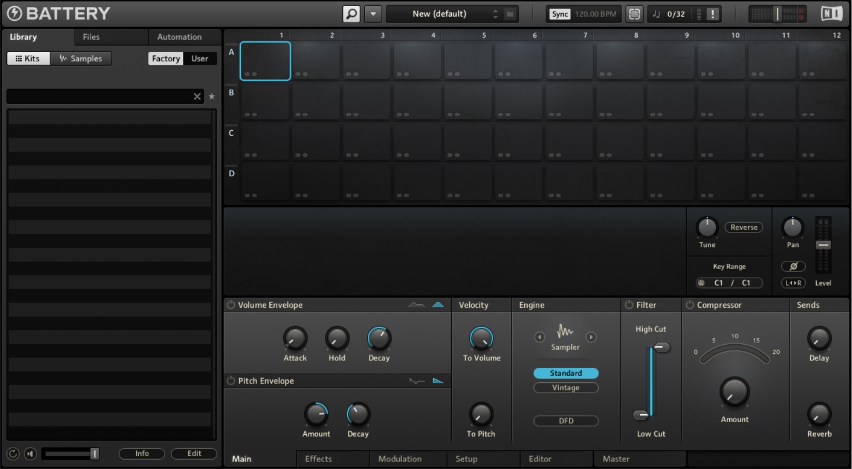Viewport: 852px width, 469px height.
Task: Toggle the L↔R channel swap button
Action: [x=793, y=283]
